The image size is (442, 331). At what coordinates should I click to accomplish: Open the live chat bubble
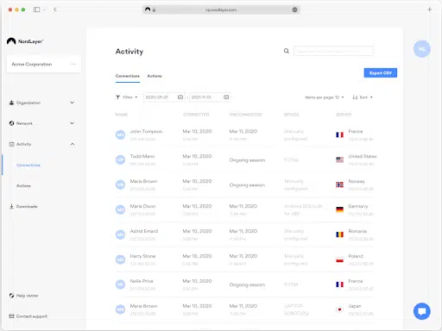[x=422, y=311]
